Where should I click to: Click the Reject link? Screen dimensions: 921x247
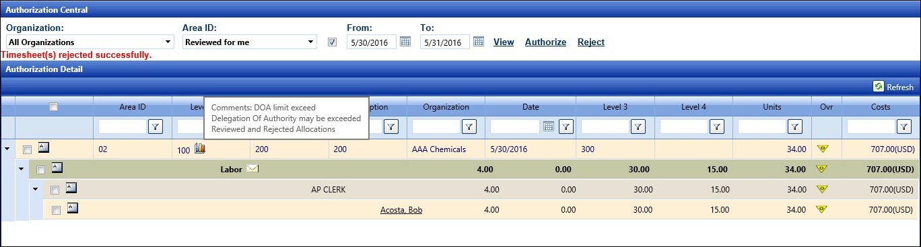click(x=591, y=42)
